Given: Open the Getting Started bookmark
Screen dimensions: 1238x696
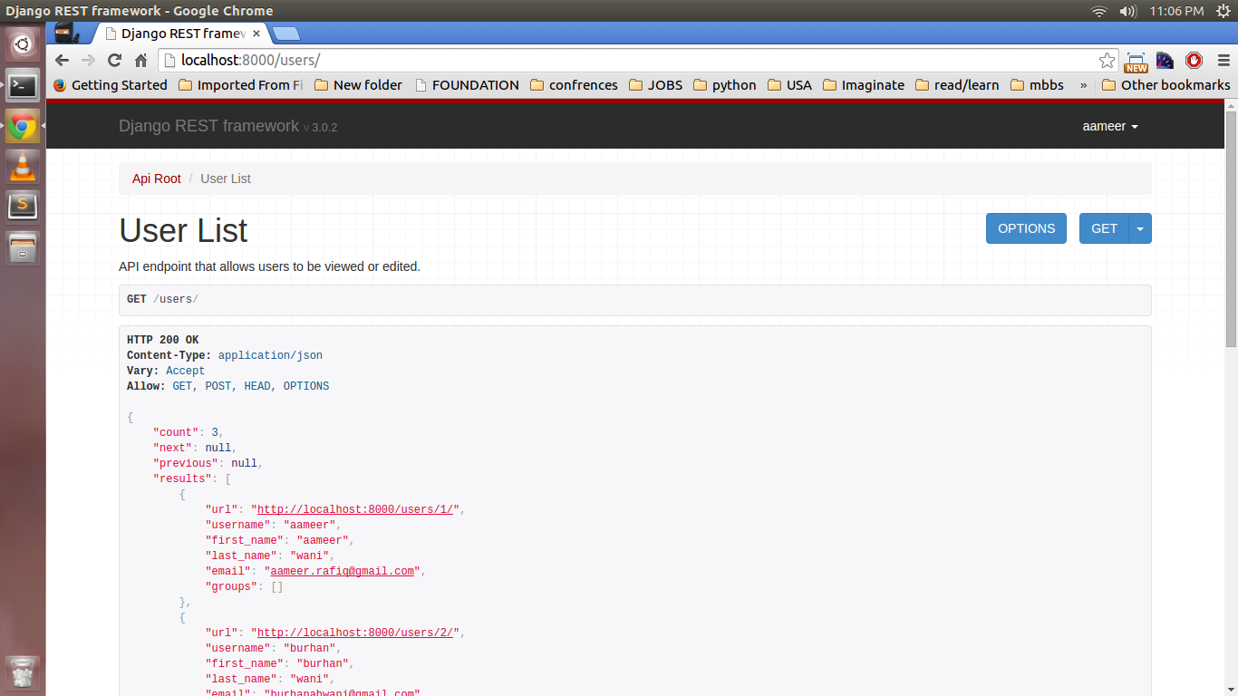Looking at the screenshot, I should point(110,85).
